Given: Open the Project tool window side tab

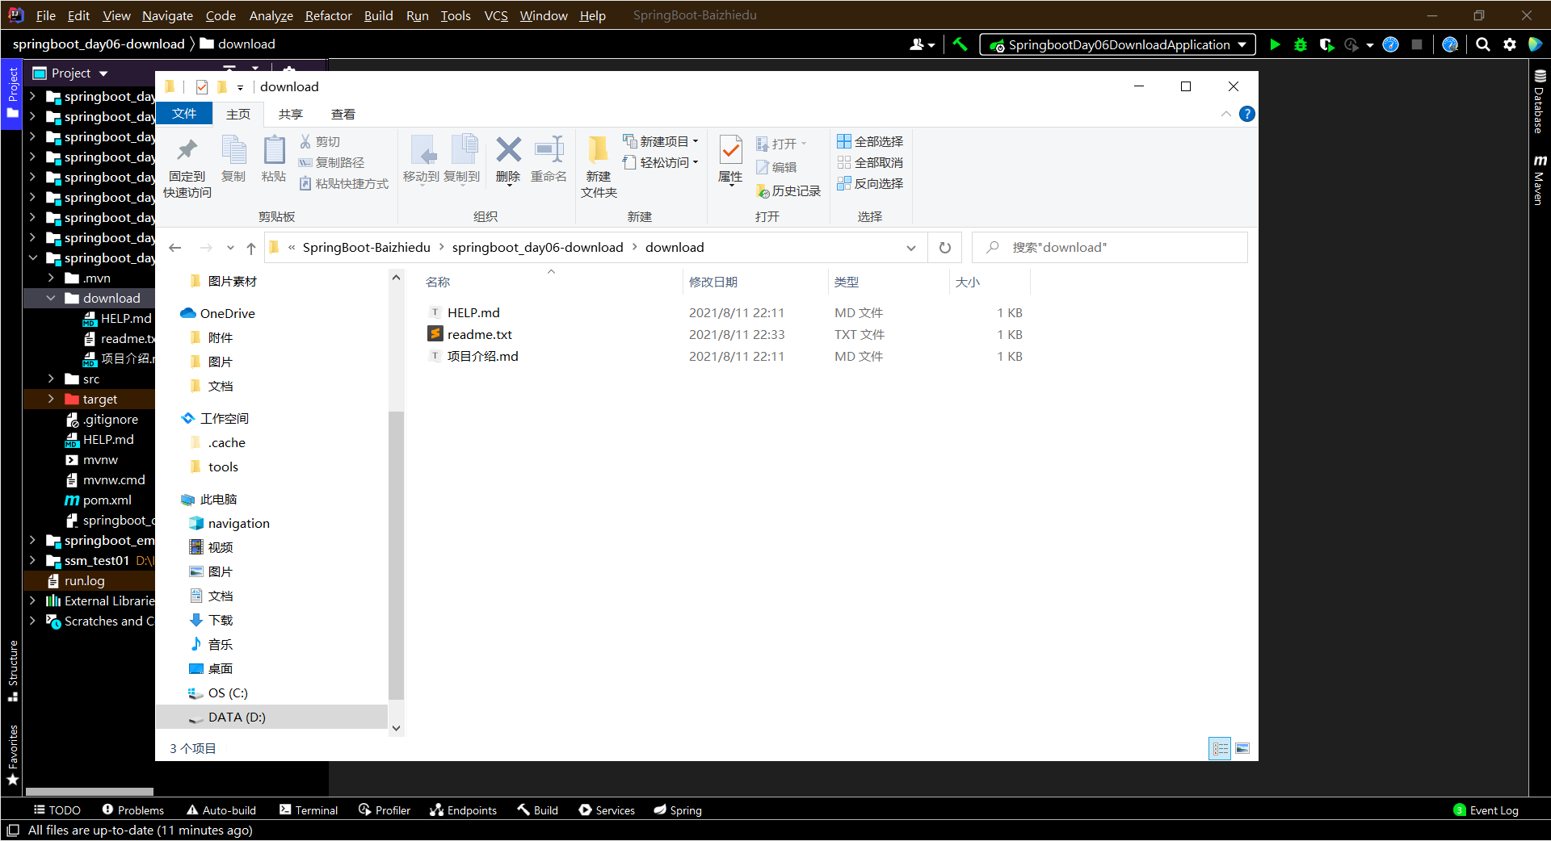Looking at the screenshot, I should (13, 94).
